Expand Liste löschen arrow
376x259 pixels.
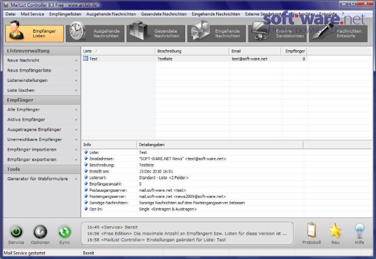(x=76, y=90)
